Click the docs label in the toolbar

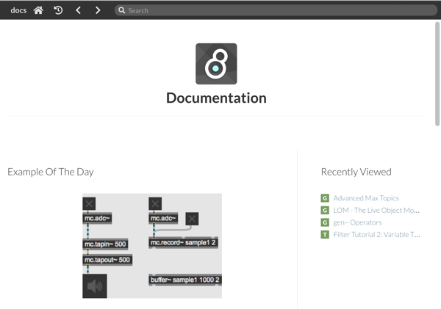pos(18,10)
